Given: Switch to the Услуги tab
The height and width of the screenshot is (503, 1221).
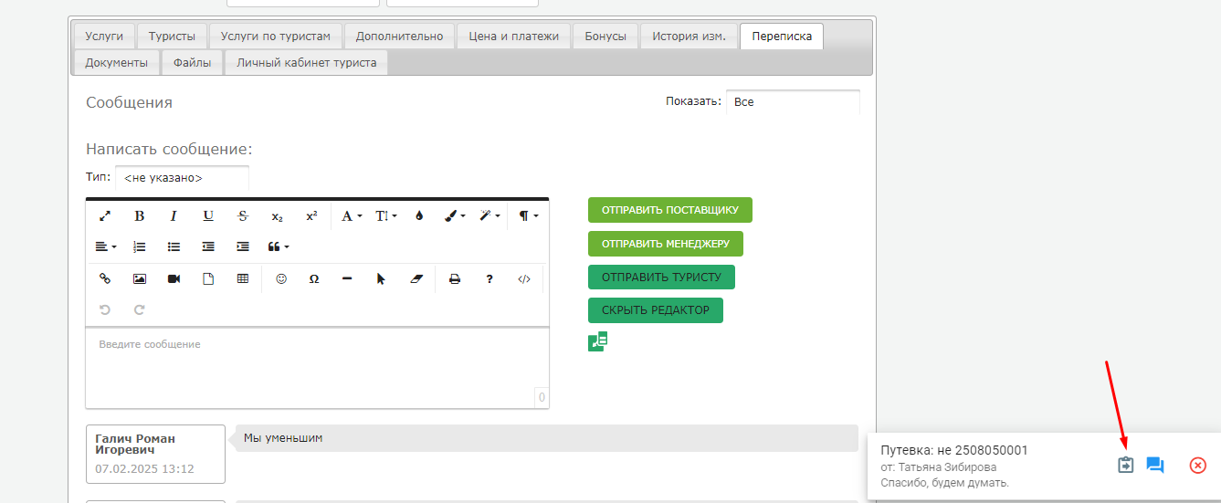Looking at the screenshot, I should pos(104,37).
